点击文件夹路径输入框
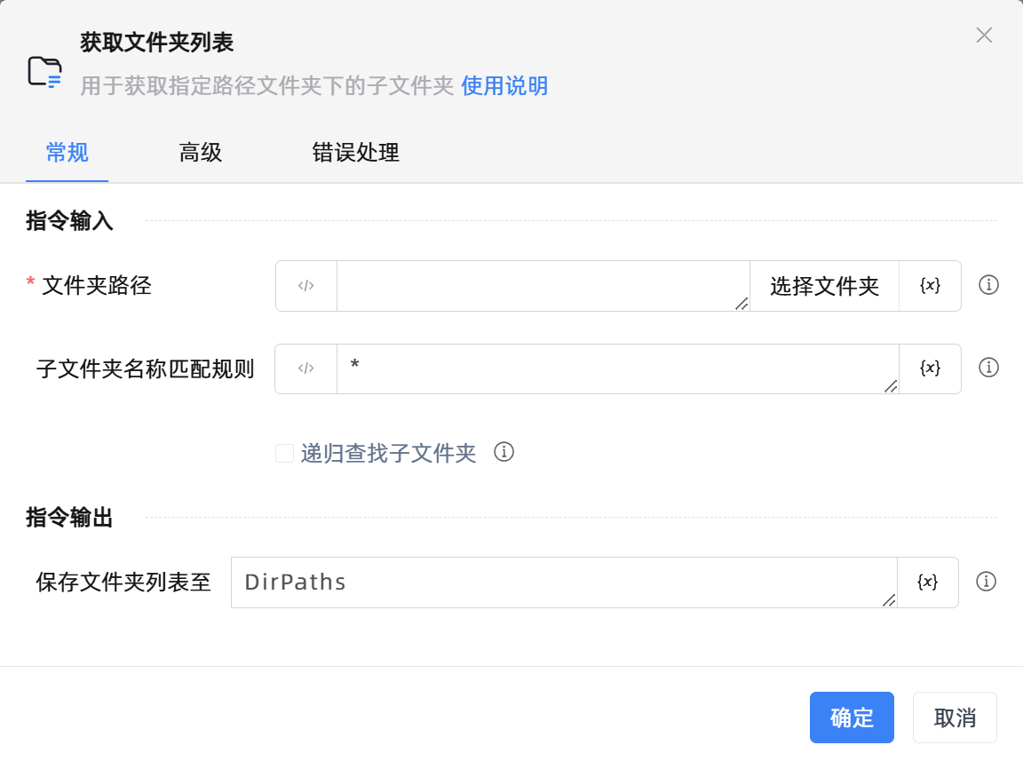 click(x=542, y=286)
